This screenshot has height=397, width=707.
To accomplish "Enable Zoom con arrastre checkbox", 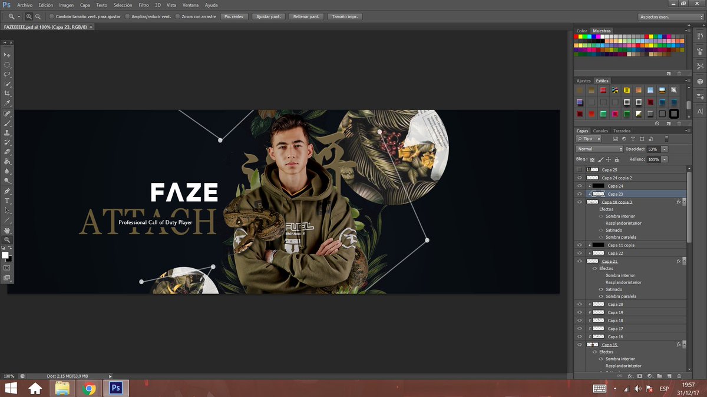I will (177, 16).
